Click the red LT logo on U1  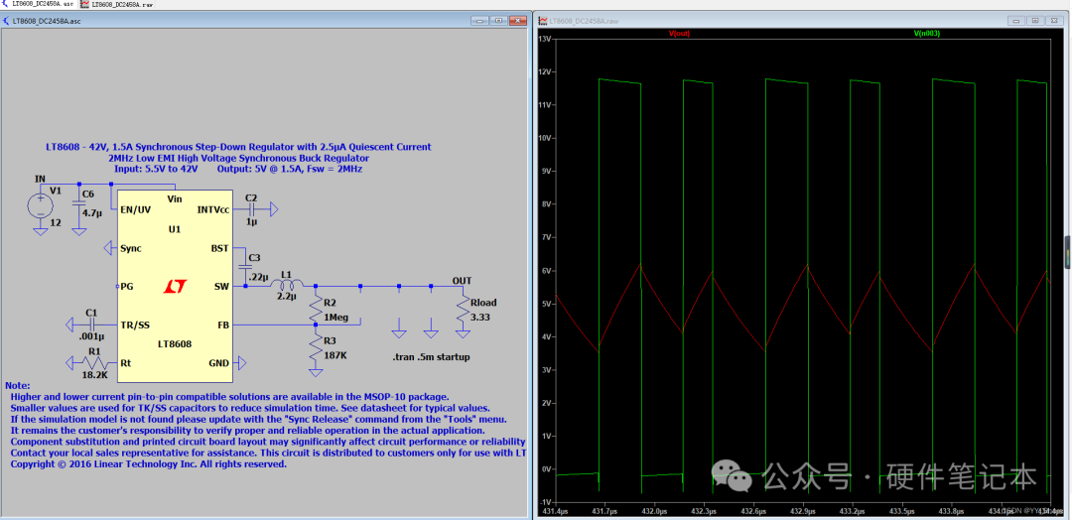(175, 287)
